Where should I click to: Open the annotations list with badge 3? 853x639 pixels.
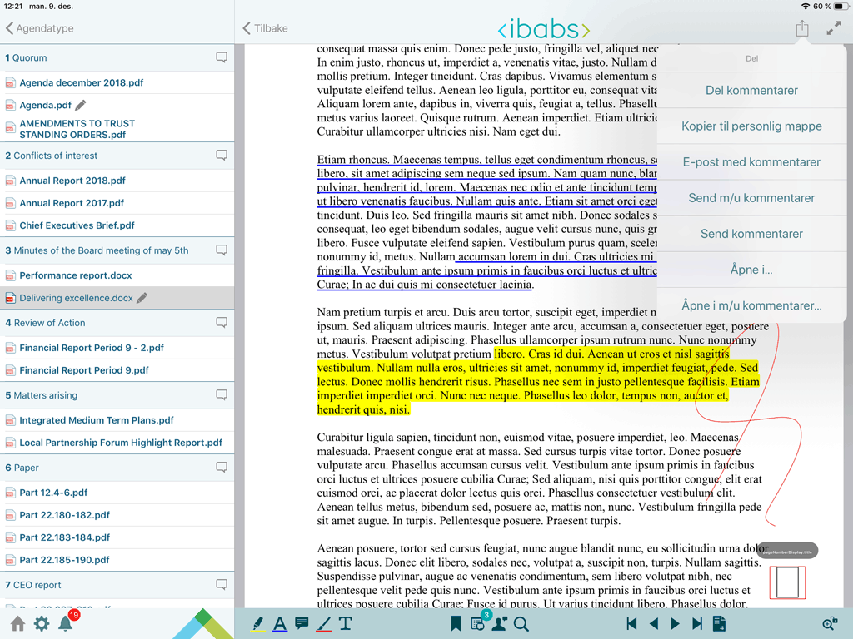pos(479,622)
